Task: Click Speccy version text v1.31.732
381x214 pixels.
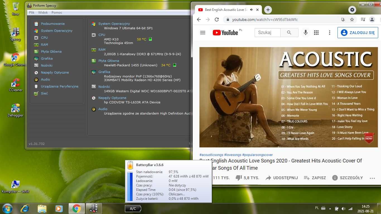Action: tap(37, 144)
